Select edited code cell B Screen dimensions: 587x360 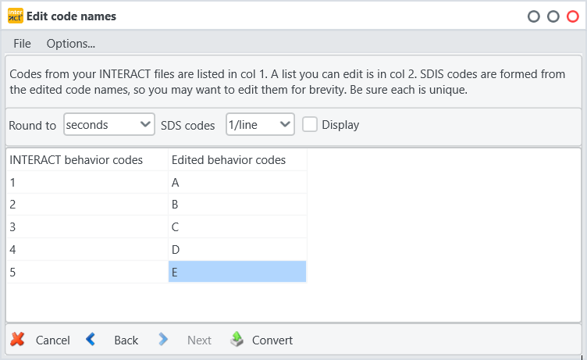tap(237, 205)
